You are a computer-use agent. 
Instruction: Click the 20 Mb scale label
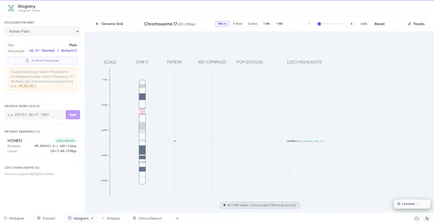105,105
